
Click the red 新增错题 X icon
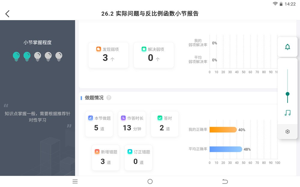pyautogui.click(x=97, y=152)
